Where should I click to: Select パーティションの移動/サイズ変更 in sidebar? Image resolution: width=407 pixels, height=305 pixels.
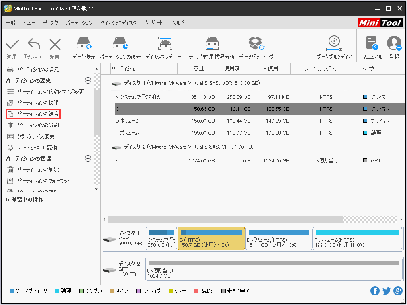[x=46, y=92]
